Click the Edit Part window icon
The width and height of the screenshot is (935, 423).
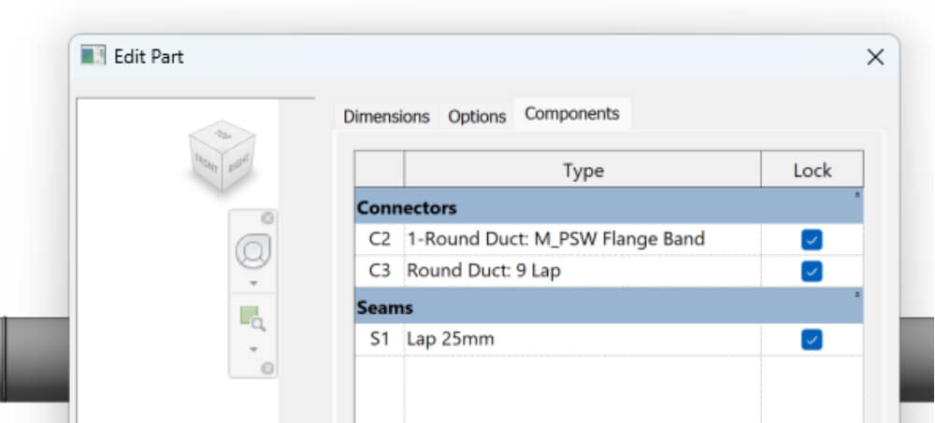click(93, 55)
